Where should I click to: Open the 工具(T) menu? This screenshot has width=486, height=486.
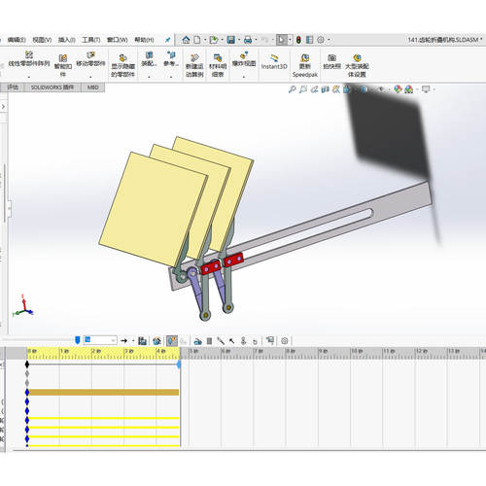(91, 40)
